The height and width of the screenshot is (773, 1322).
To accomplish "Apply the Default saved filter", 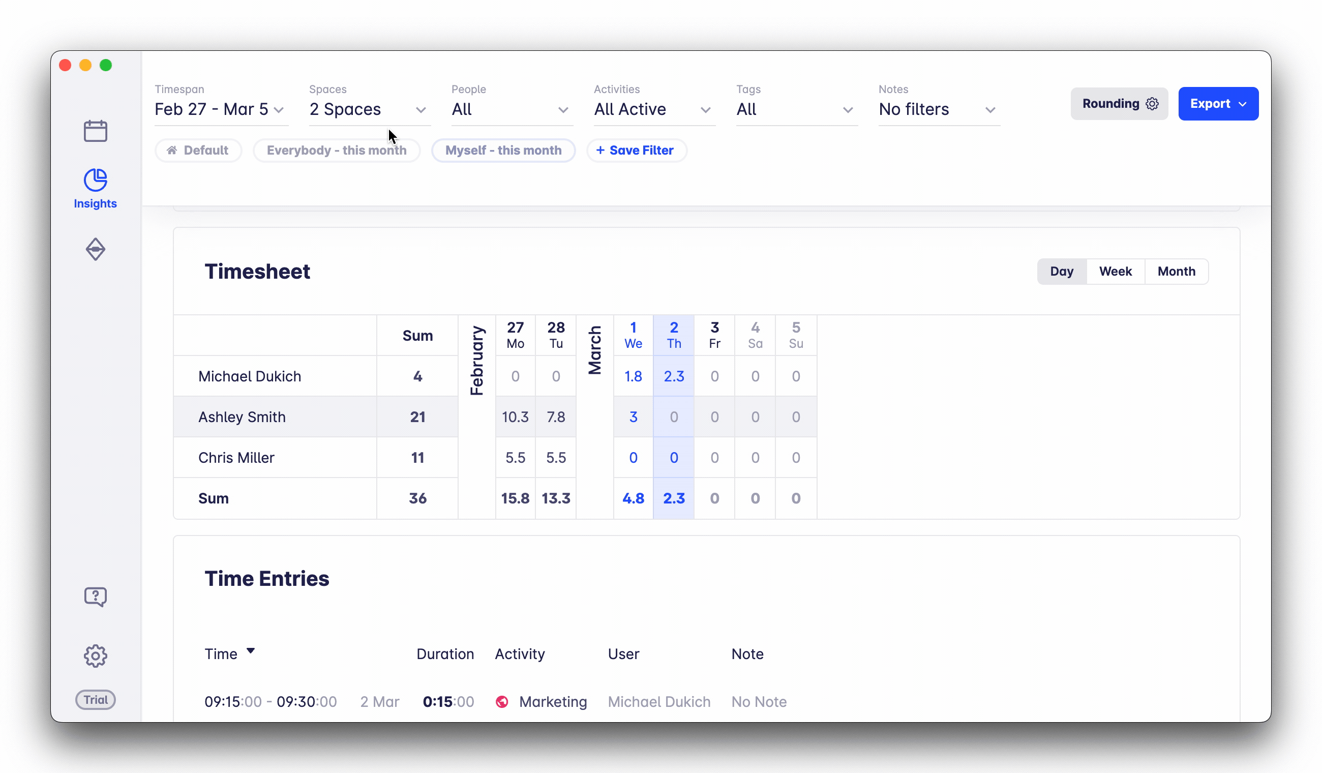I will tap(198, 151).
